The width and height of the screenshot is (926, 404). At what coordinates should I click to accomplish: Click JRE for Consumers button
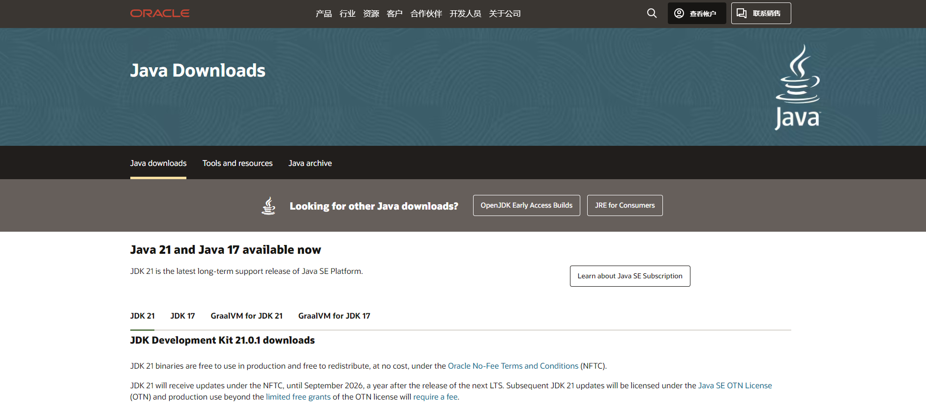pyautogui.click(x=625, y=205)
